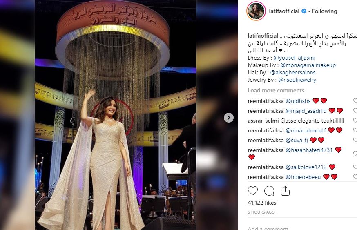Like the @hdieoebeeu comment heart

(355, 176)
